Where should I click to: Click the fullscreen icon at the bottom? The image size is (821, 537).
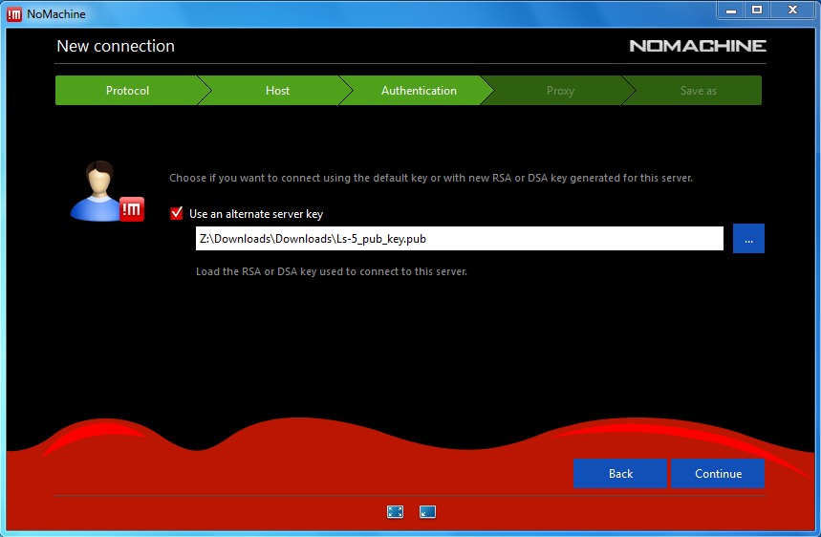(395, 512)
